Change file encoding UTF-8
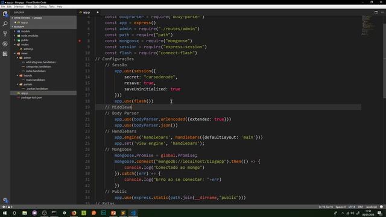This screenshot has width=386, height=217. 352,207
